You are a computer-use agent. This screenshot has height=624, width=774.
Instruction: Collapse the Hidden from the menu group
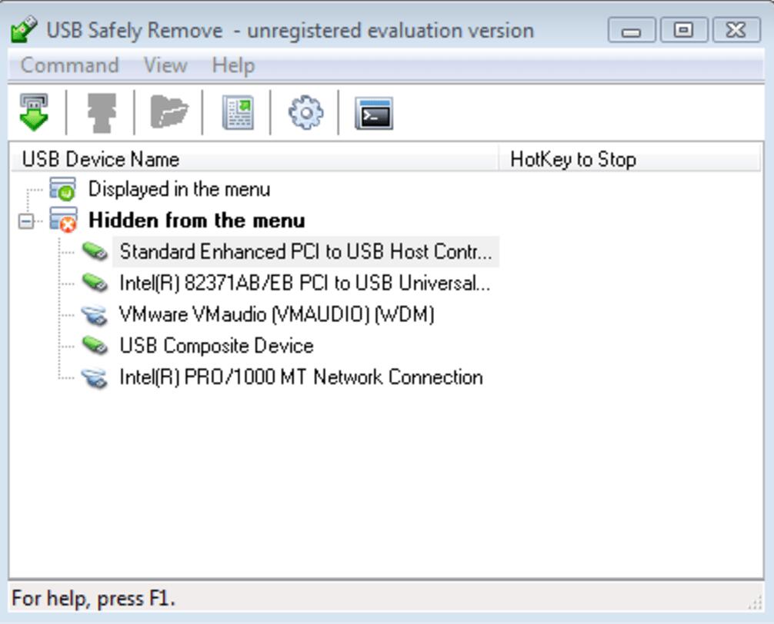point(26,221)
